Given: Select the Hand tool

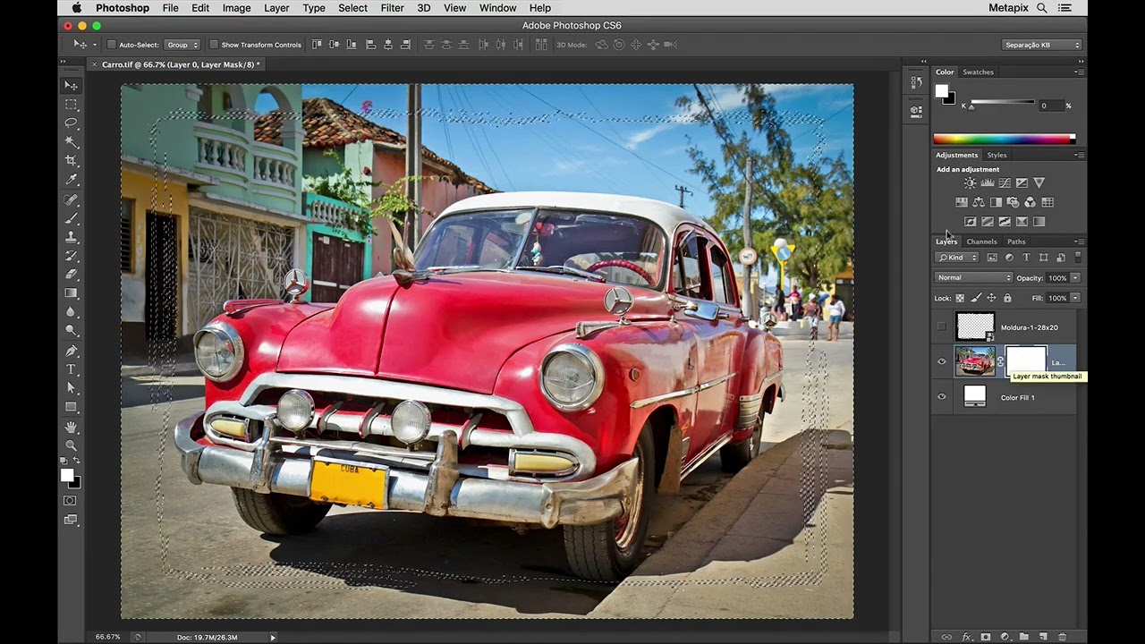Looking at the screenshot, I should (x=71, y=428).
